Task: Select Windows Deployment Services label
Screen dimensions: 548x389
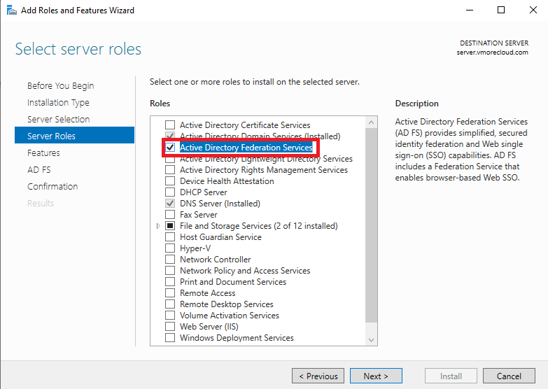Action: (x=237, y=338)
